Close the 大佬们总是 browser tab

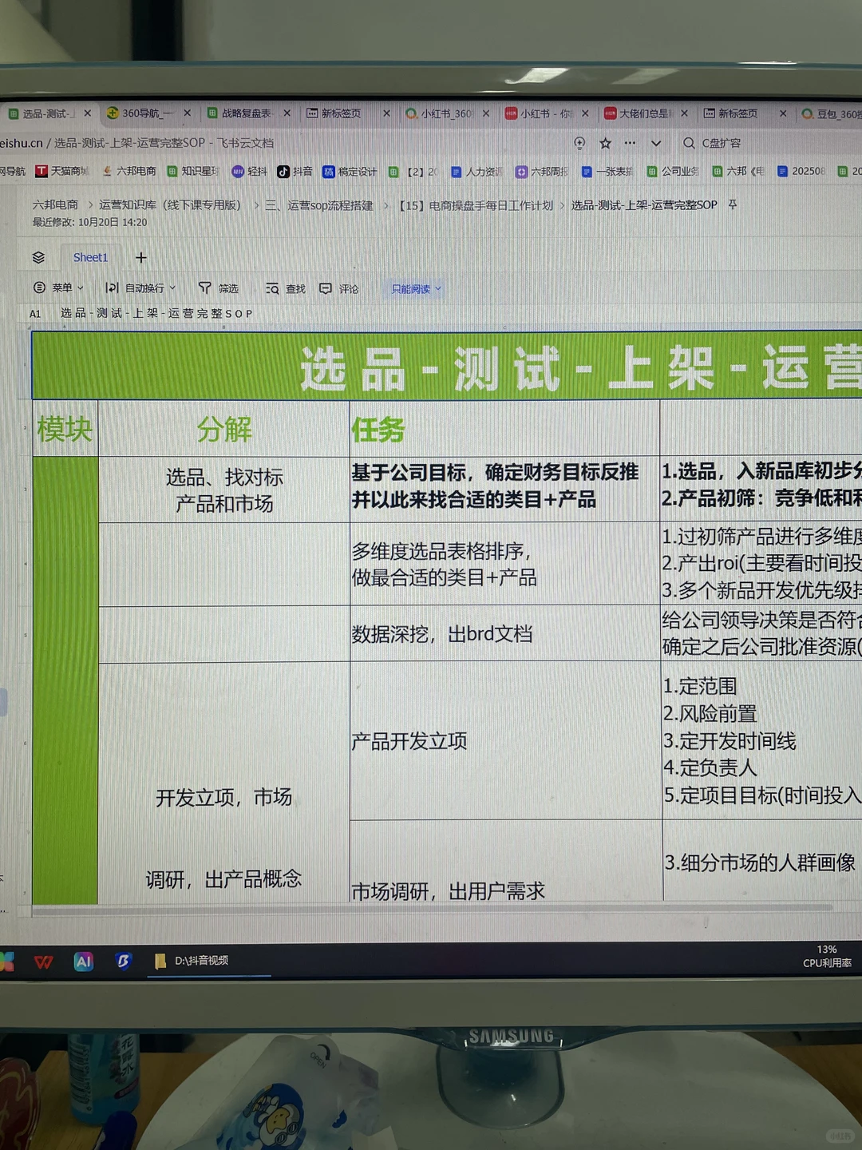[685, 113]
